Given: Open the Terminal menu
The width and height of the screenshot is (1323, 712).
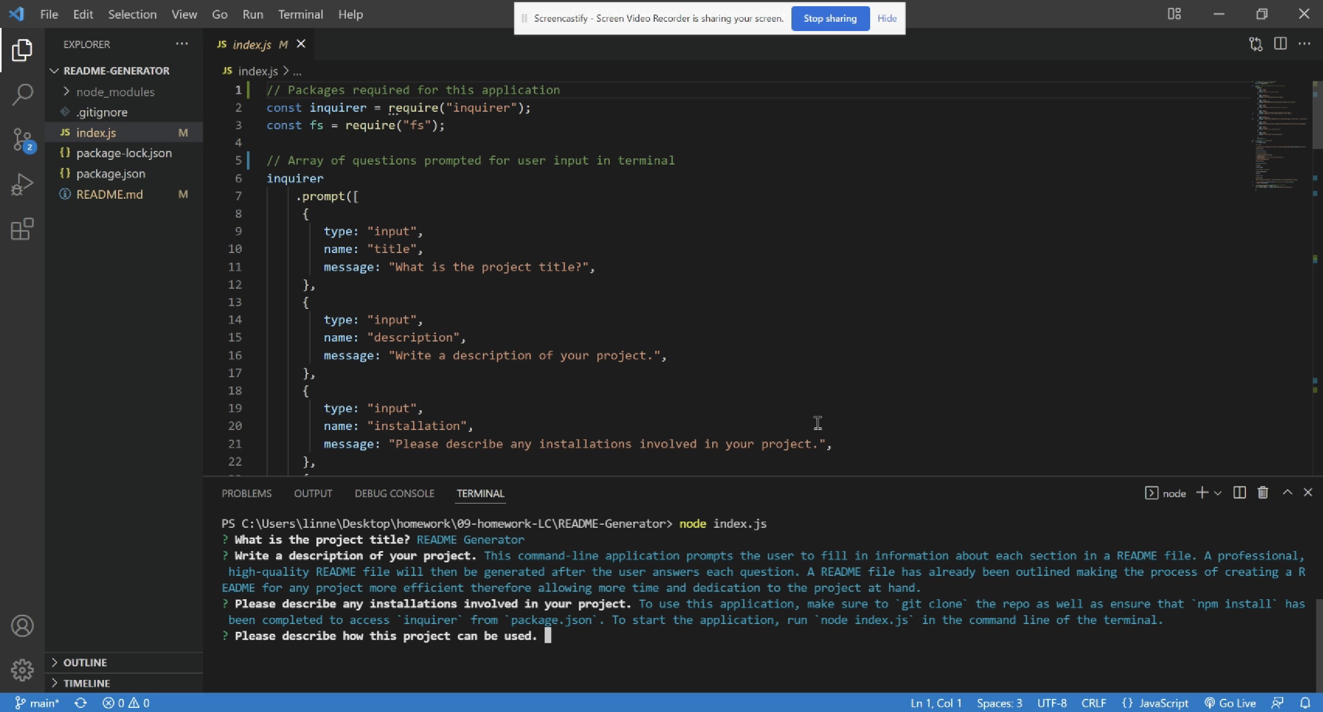Looking at the screenshot, I should point(300,14).
